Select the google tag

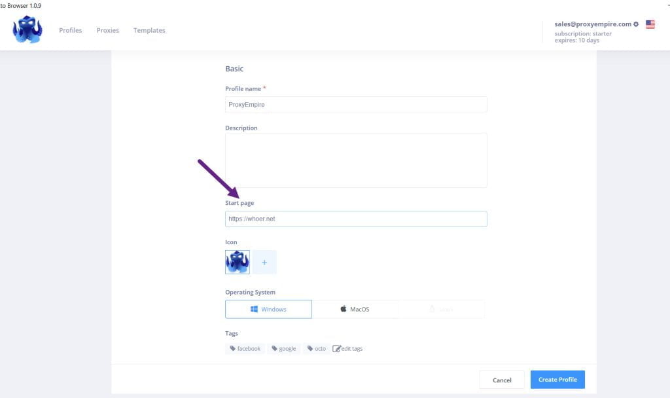click(x=284, y=348)
